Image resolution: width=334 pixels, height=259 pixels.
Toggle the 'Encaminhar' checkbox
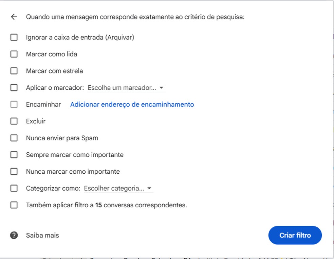coord(14,104)
